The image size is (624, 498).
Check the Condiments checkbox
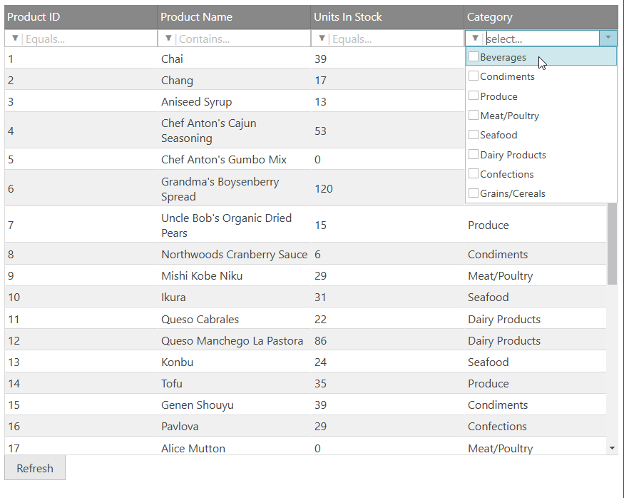474,76
